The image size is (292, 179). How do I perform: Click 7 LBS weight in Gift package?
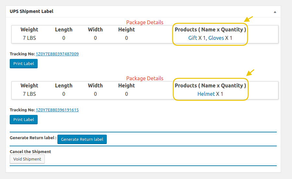pyautogui.click(x=29, y=38)
